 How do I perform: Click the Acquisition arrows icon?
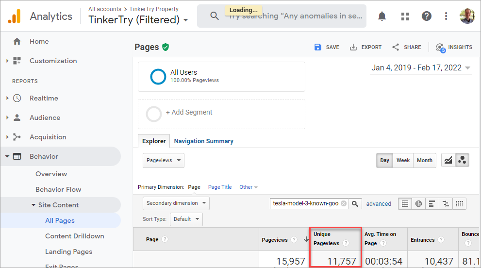pyautogui.click(x=17, y=137)
